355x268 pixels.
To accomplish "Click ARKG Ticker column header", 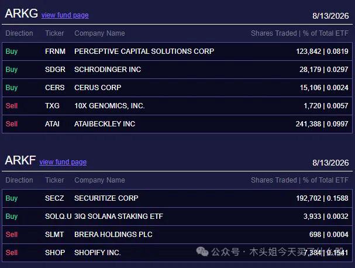I will [54, 33].
